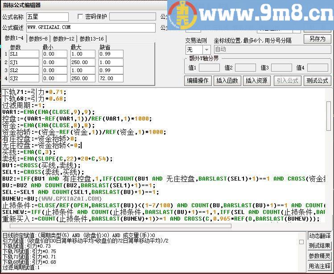334x274 pixels.
Task: Switch to 参数1-4 tab
Action: click(14, 38)
